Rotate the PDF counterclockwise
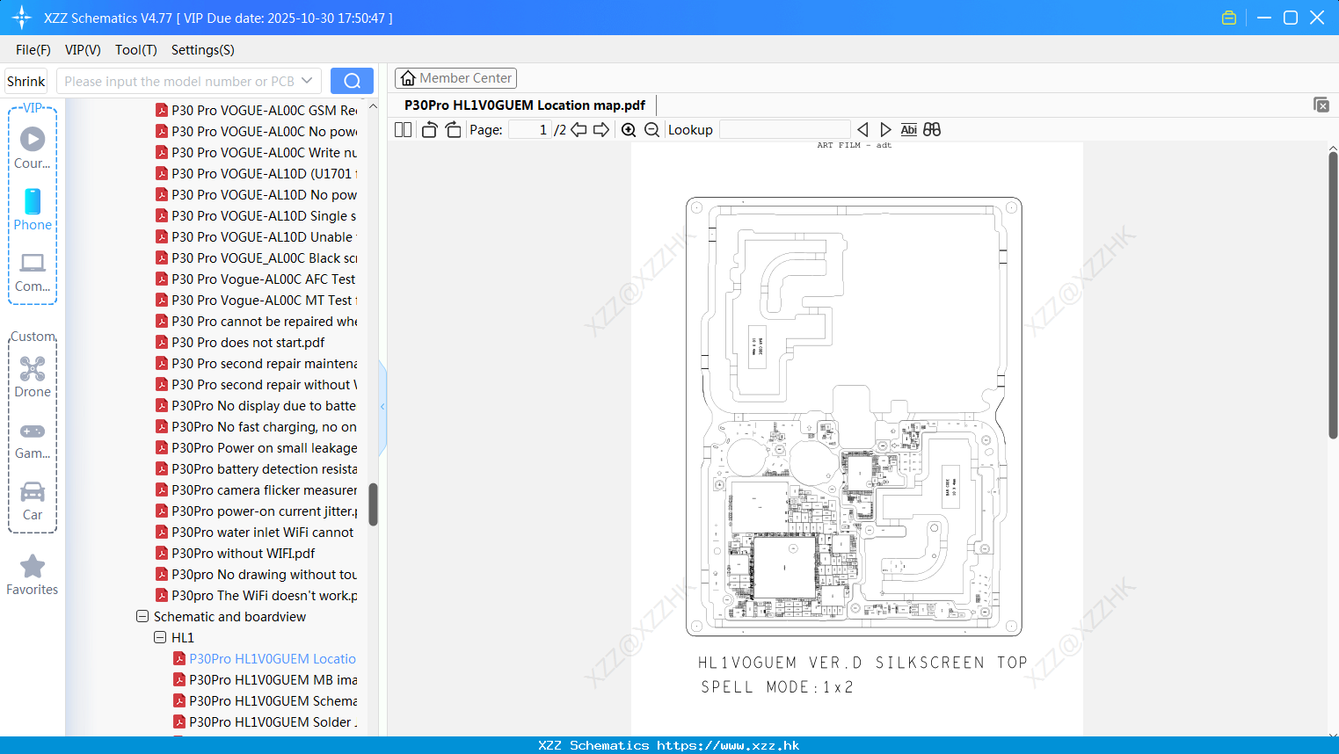 click(429, 129)
